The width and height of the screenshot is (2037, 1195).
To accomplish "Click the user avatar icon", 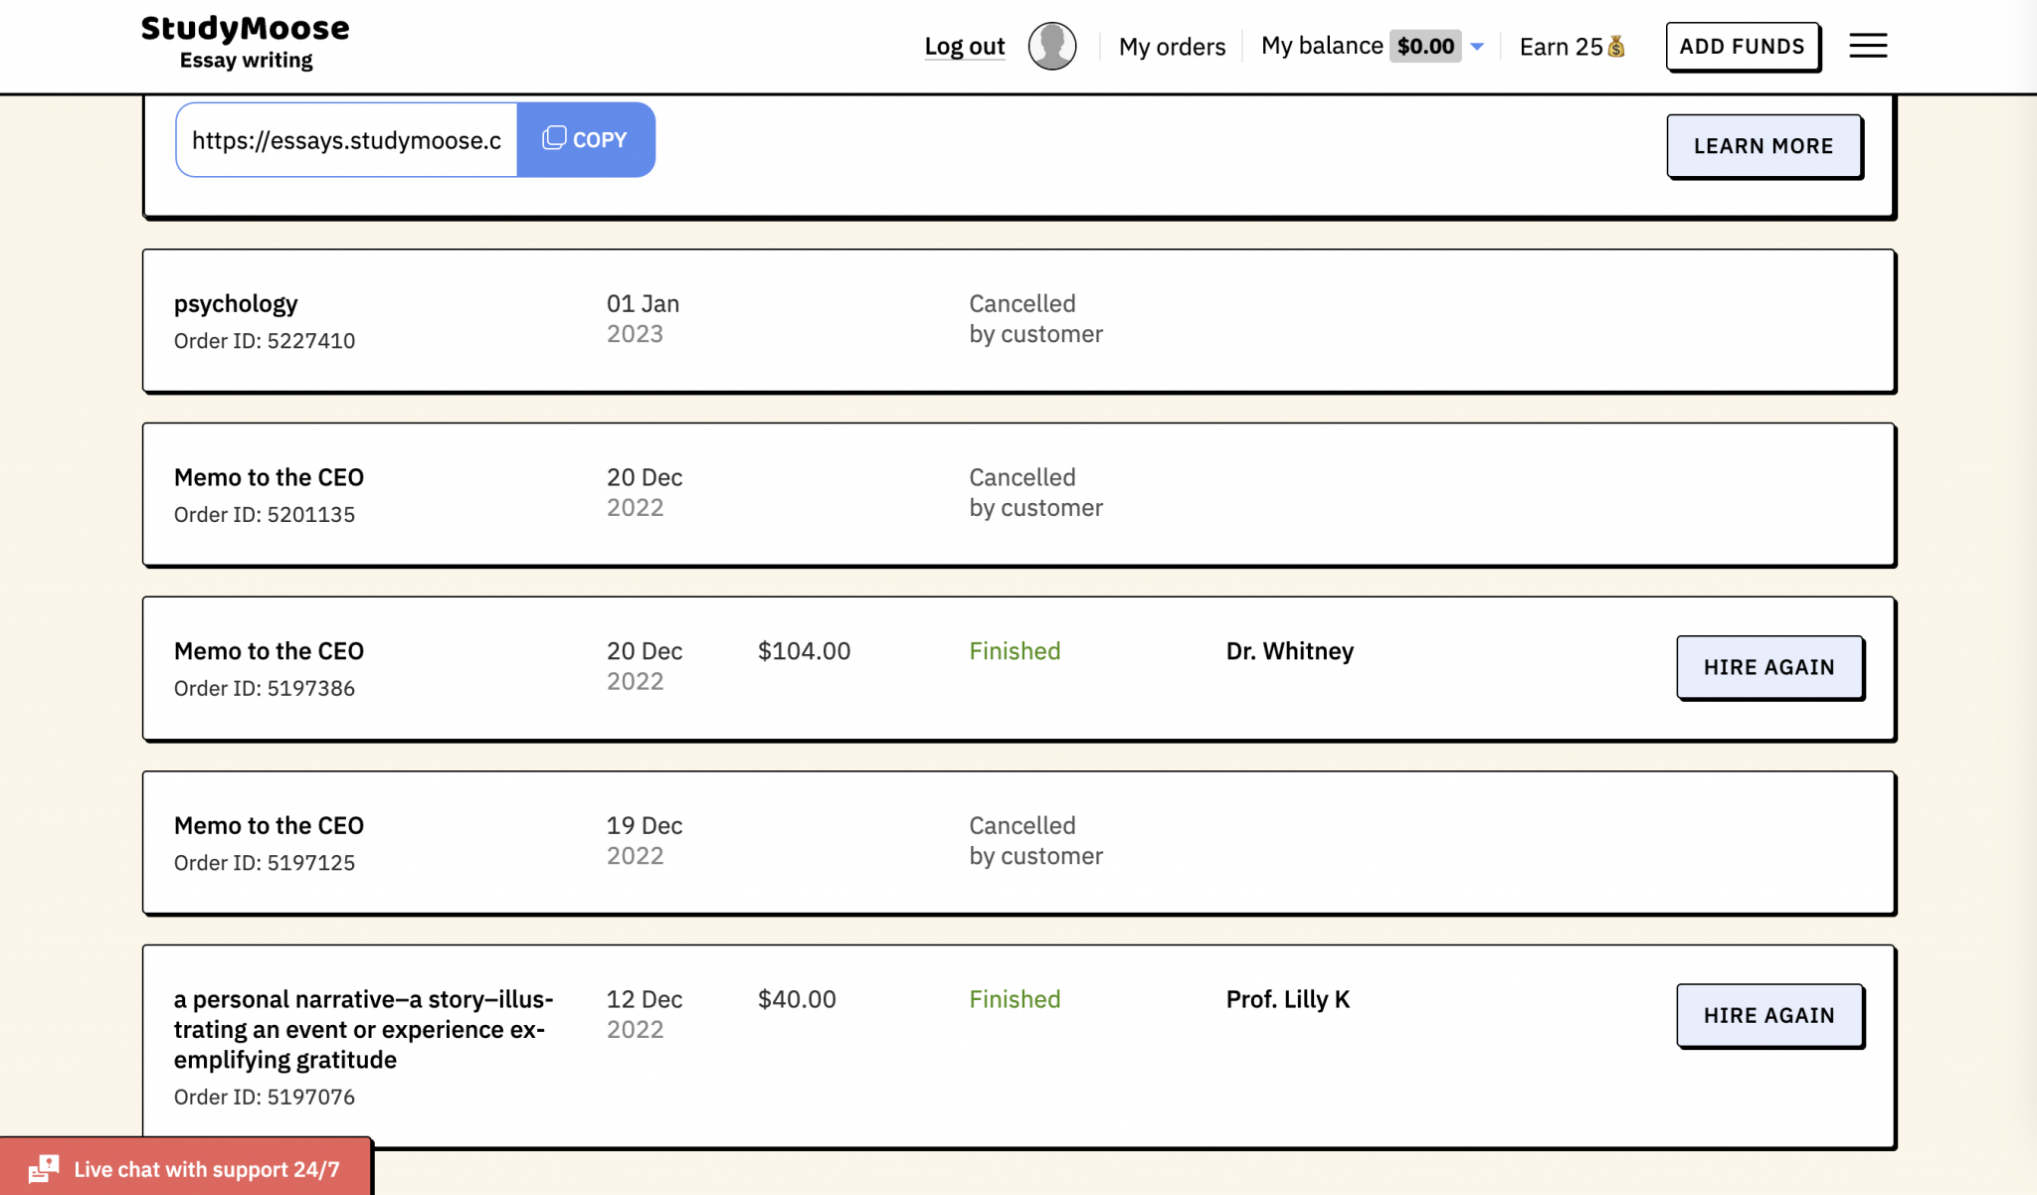I will point(1051,46).
